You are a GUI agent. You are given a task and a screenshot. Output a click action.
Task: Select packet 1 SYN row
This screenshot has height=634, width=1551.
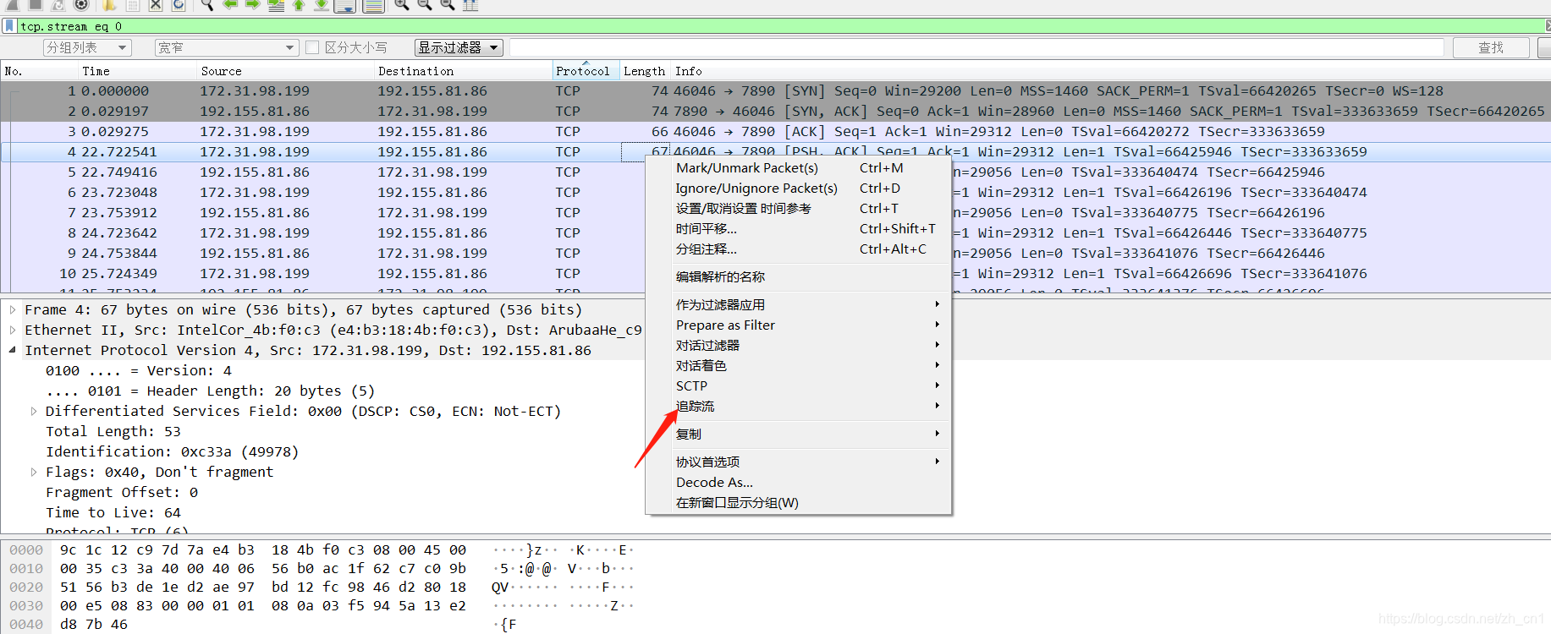point(775,90)
